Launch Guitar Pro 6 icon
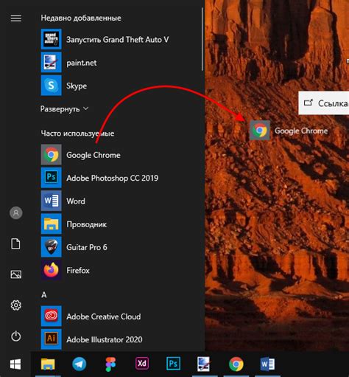The width and height of the screenshot is (349, 377). [51, 247]
